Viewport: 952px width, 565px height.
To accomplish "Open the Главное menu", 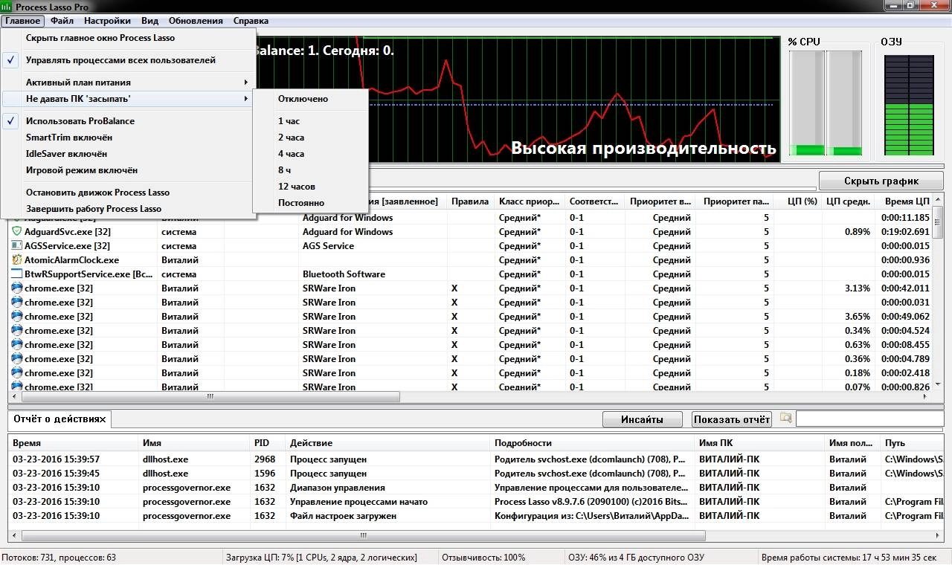I will click(22, 21).
